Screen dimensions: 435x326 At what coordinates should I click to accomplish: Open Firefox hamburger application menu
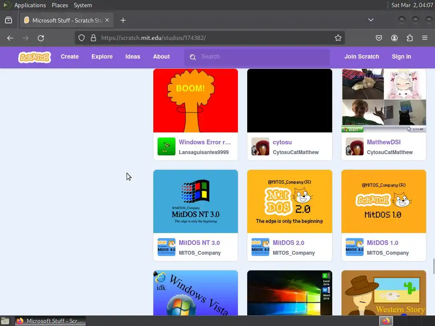(x=425, y=38)
